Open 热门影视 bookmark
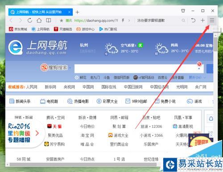The width and height of the screenshot is (223, 172). click(108, 29)
